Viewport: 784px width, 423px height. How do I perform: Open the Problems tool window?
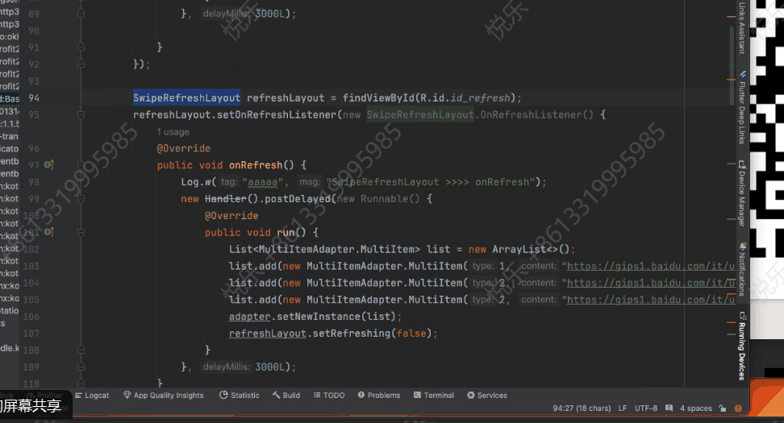tap(379, 395)
